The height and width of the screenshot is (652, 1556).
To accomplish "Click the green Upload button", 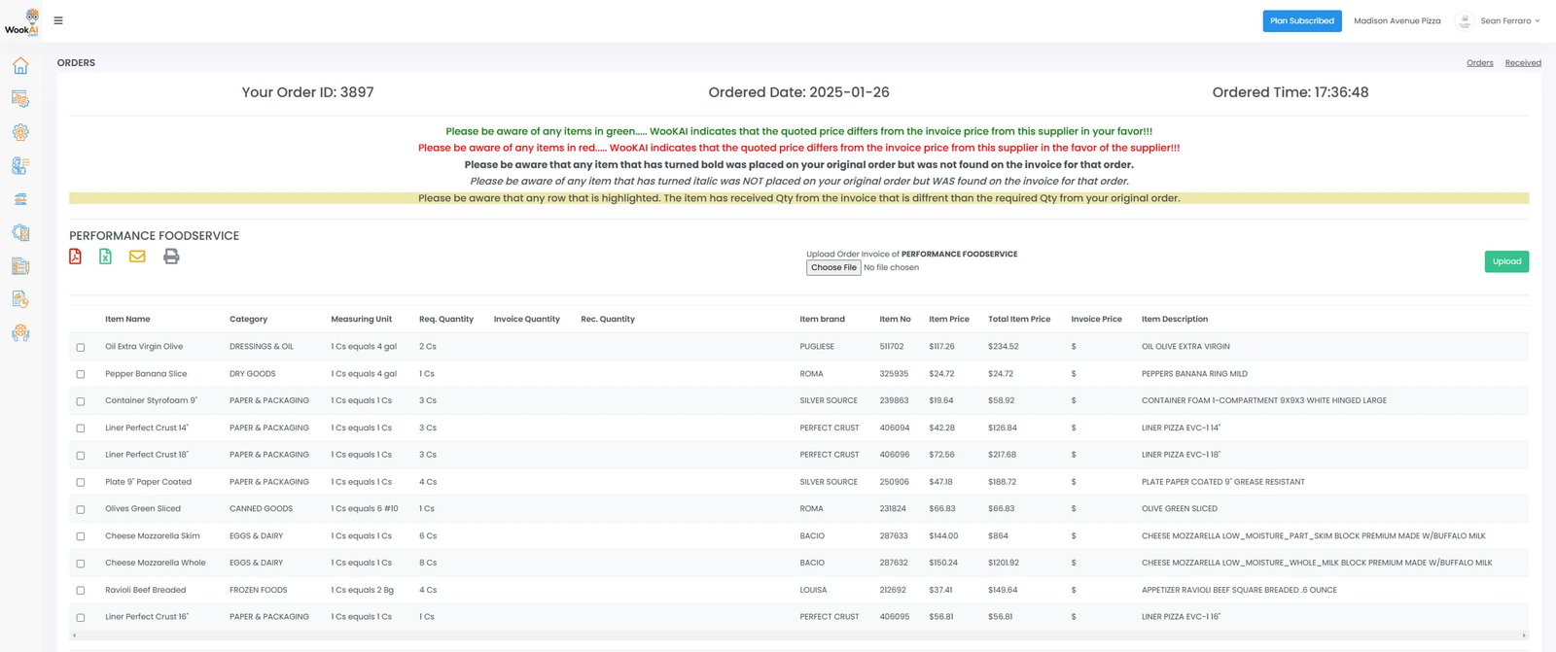I will click(1506, 261).
